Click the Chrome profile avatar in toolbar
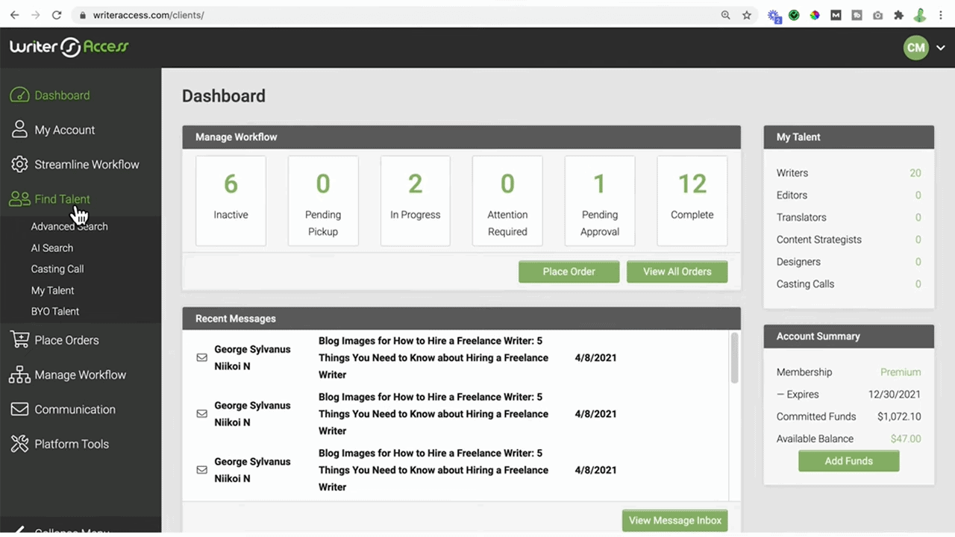Image resolution: width=955 pixels, height=537 pixels. (x=920, y=15)
